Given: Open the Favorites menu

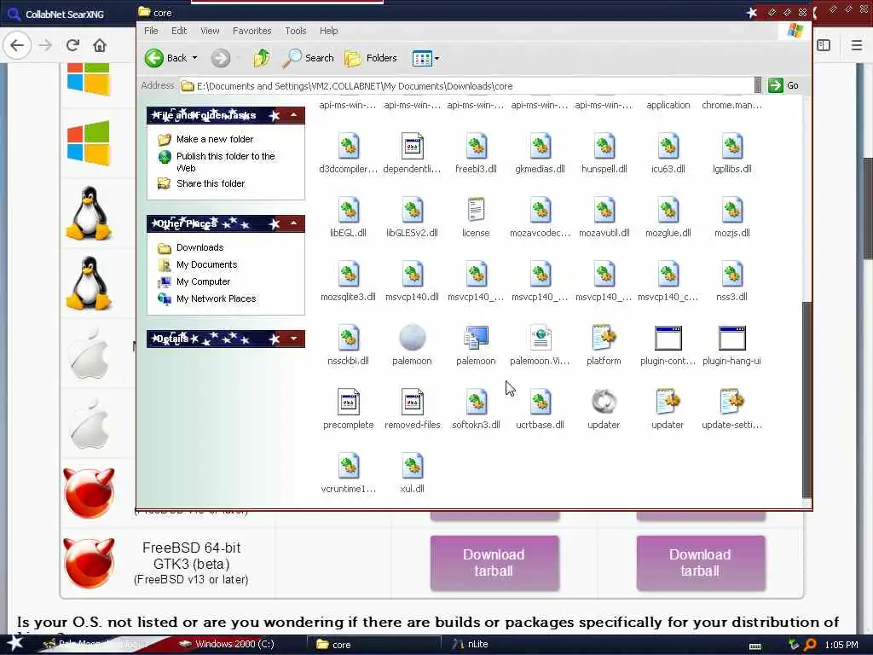Looking at the screenshot, I should point(252,31).
